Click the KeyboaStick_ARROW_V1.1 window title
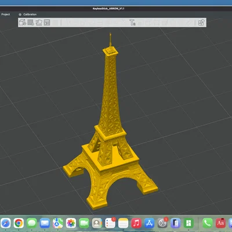Image resolution: width=232 pixels, height=232 pixels. pos(108,9)
